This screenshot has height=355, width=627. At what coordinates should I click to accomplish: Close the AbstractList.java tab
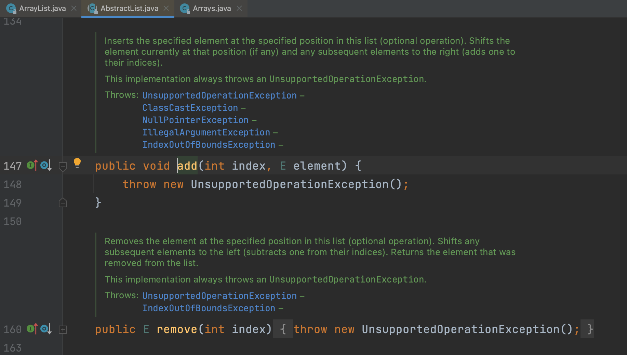(x=166, y=8)
